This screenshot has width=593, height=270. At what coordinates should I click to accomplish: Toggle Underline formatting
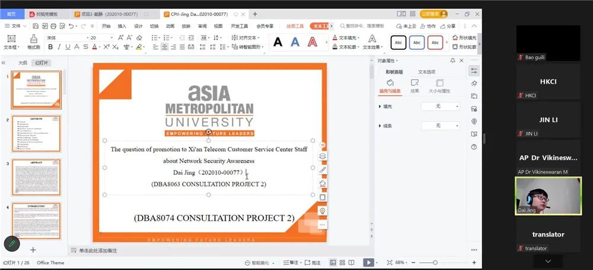click(68, 47)
